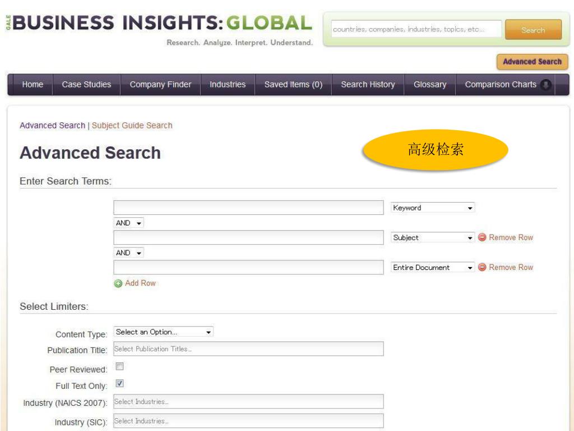574x431 pixels.
Task: Open Case Studies in navigation bar
Action: click(86, 85)
